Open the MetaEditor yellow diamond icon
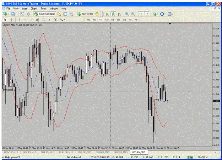The height and width of the screenshot is (160, 222). [97, 14]
